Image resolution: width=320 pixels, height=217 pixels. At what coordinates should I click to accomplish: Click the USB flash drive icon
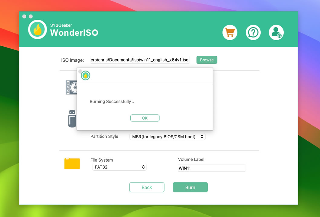(72, 119)
